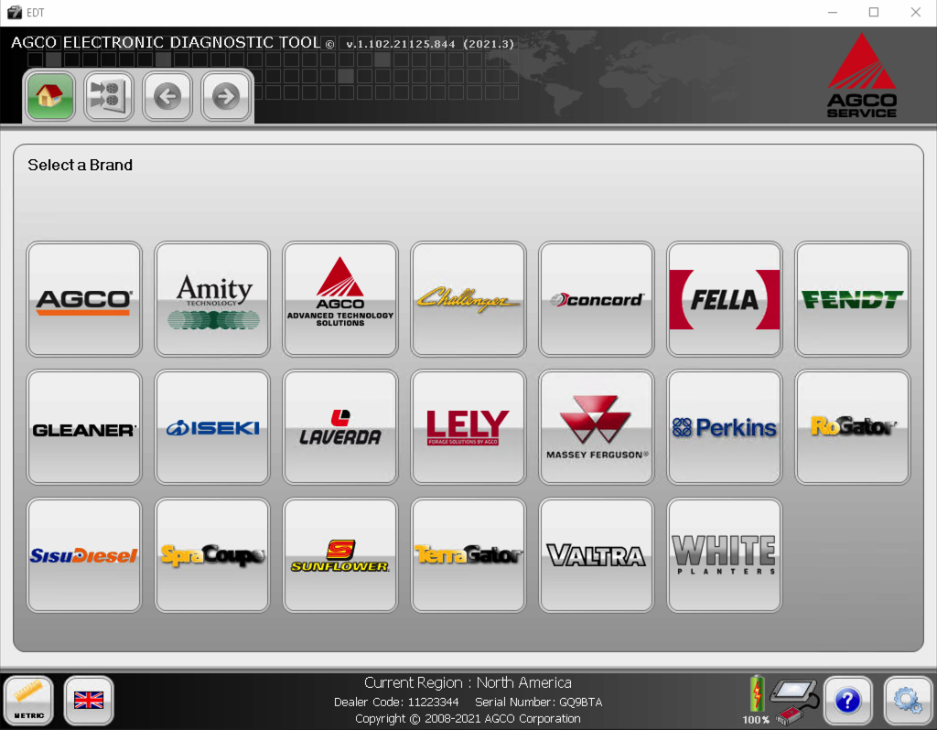This screenshot has height=730, width=937.
Task: Pick the Valtra brand tile
Action: (x=597, y=555)
